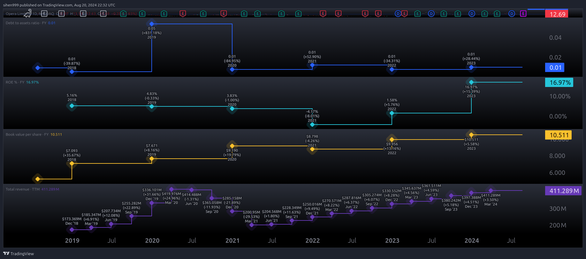
Task: Click the 10.00% ROE axis label
Action: (x=560, y=96)
